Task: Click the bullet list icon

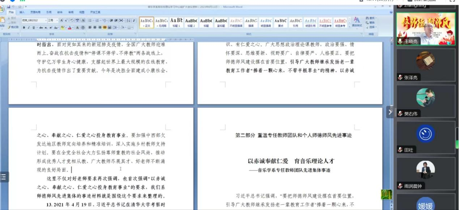Action: point(90,21)
